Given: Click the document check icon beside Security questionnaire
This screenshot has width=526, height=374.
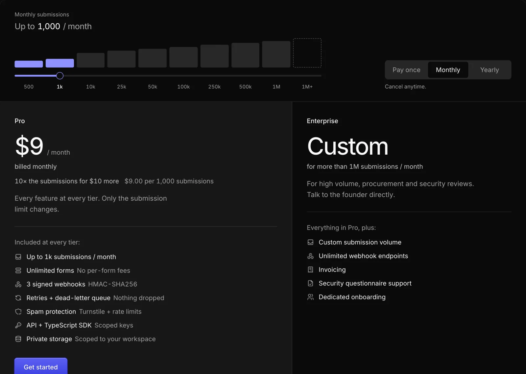Looking at the screenshot, I should click(310, 283).
